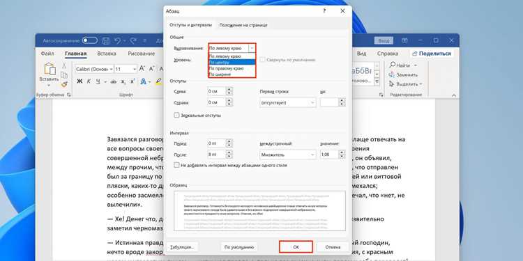The height and width of the screenshot is (261, 523).
Task: Click the Redo arrow in Word title bar
Action: coord(133,40)
